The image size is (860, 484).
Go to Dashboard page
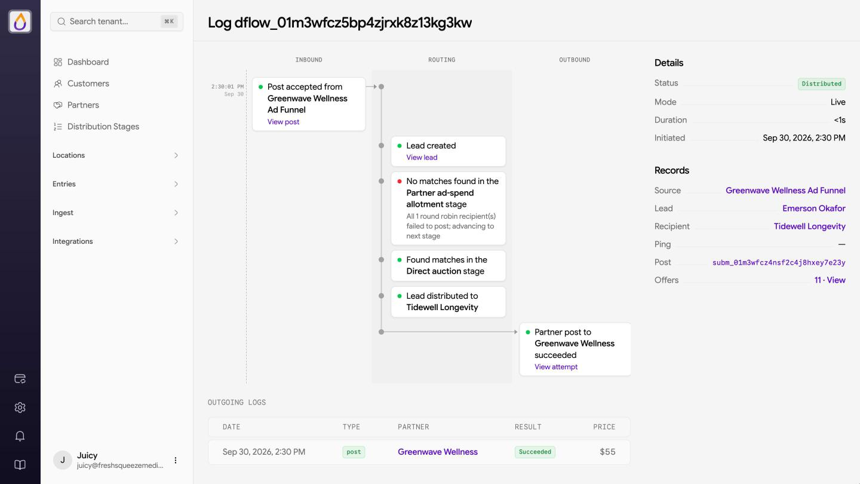(x=88, y=62)
